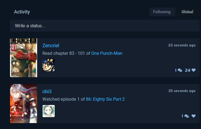Viewport: 201px width, 129px height.
Task: Select the Global activity tab
Action: (x=187, y=12)
